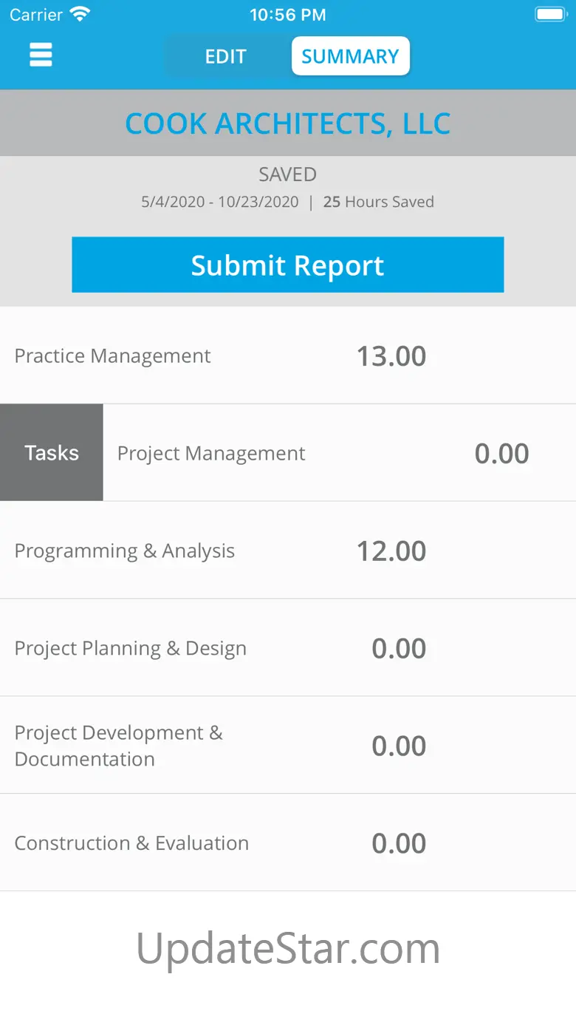Tap Project Management 0.00 hours value

point(502,454)
